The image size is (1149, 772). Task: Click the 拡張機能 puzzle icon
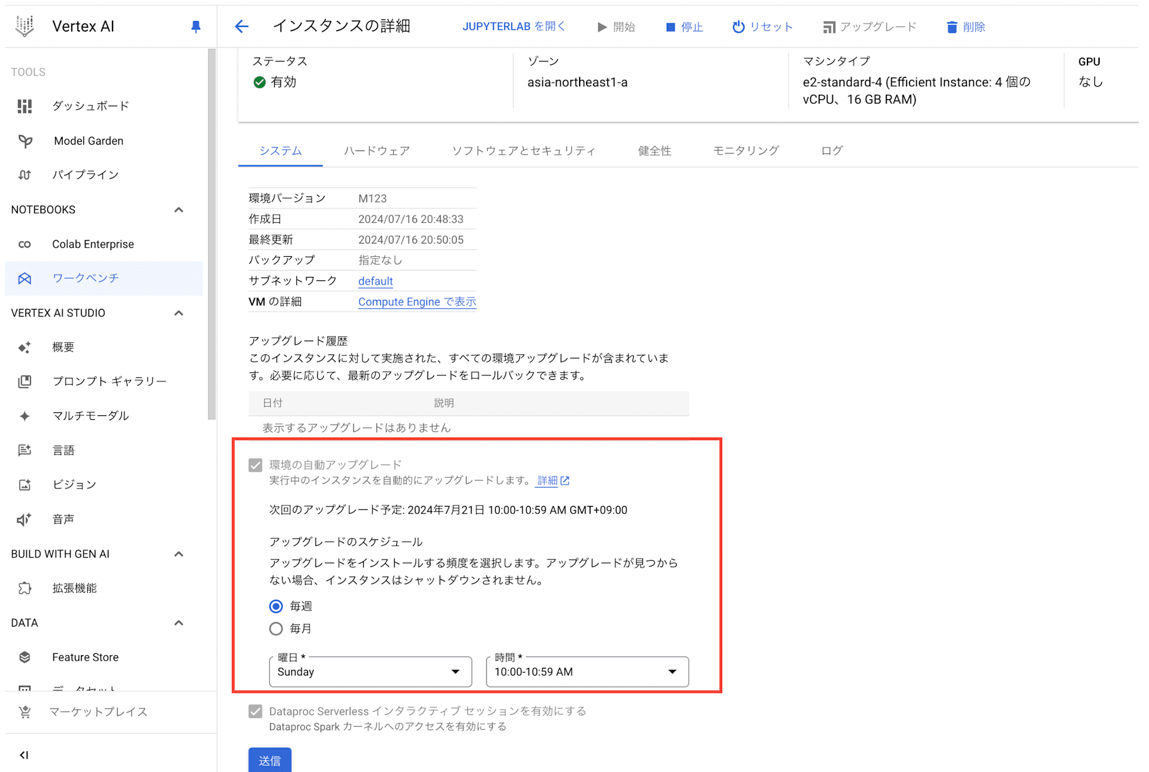[x=25, y=588]
